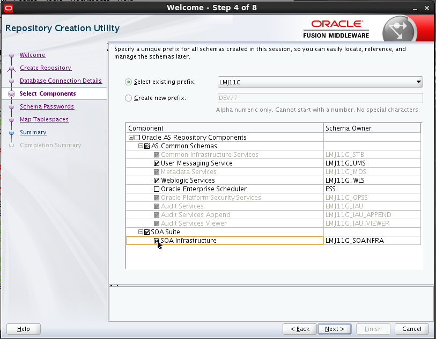Click the Select Components step bullet icon

pyautogui.click(x=11, y=93)
